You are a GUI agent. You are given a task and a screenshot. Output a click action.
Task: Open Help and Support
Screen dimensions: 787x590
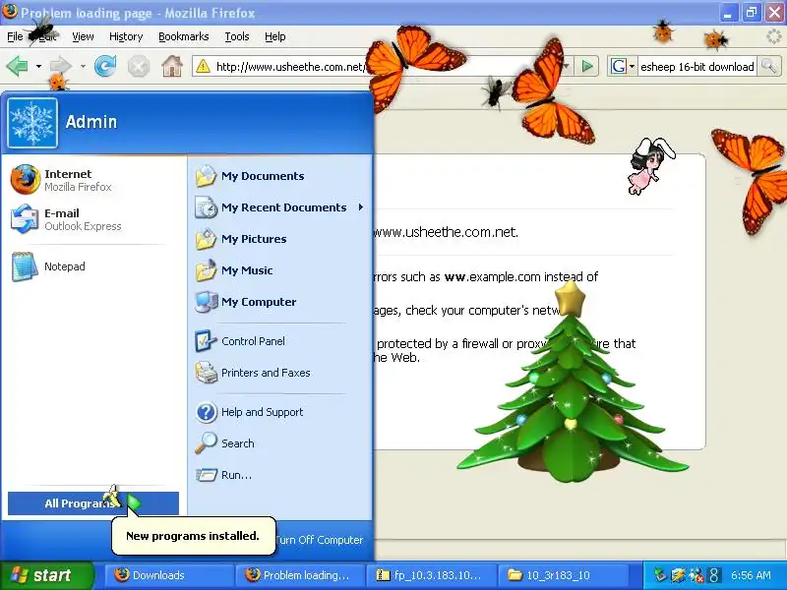(280, 412)
